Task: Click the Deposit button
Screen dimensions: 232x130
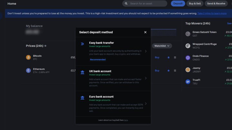Action: click(x=178, y=4)
